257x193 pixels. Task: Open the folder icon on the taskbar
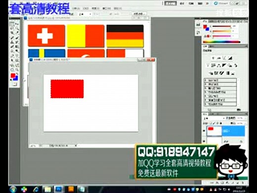tap(47, 189)
